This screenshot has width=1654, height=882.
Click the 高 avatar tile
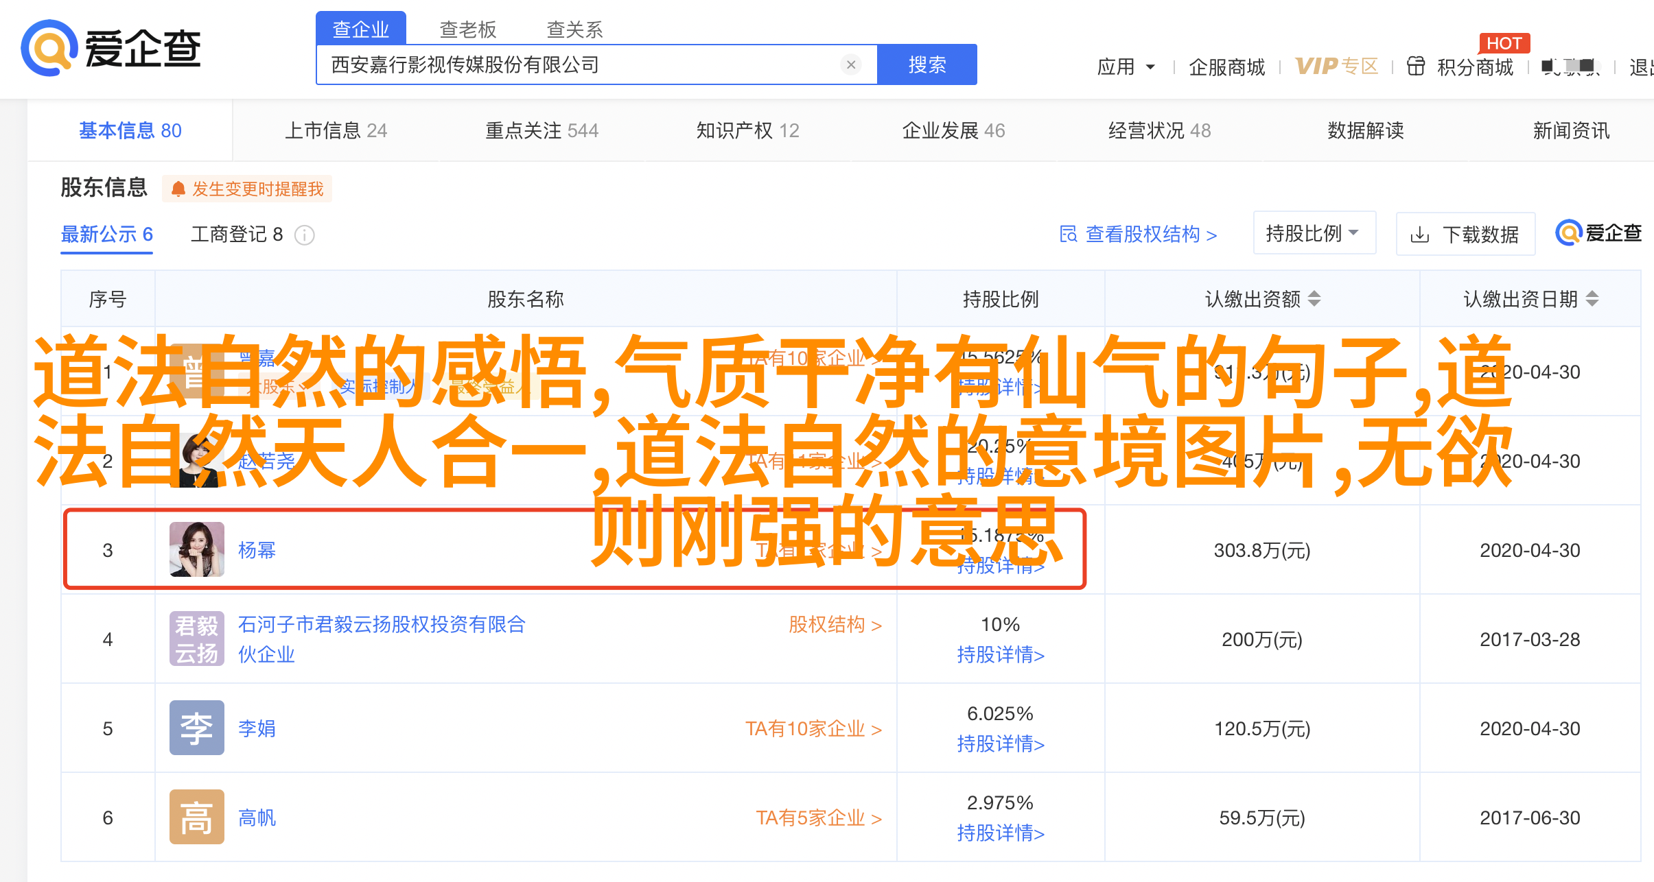pyautogui.click(x=197, y=817)
